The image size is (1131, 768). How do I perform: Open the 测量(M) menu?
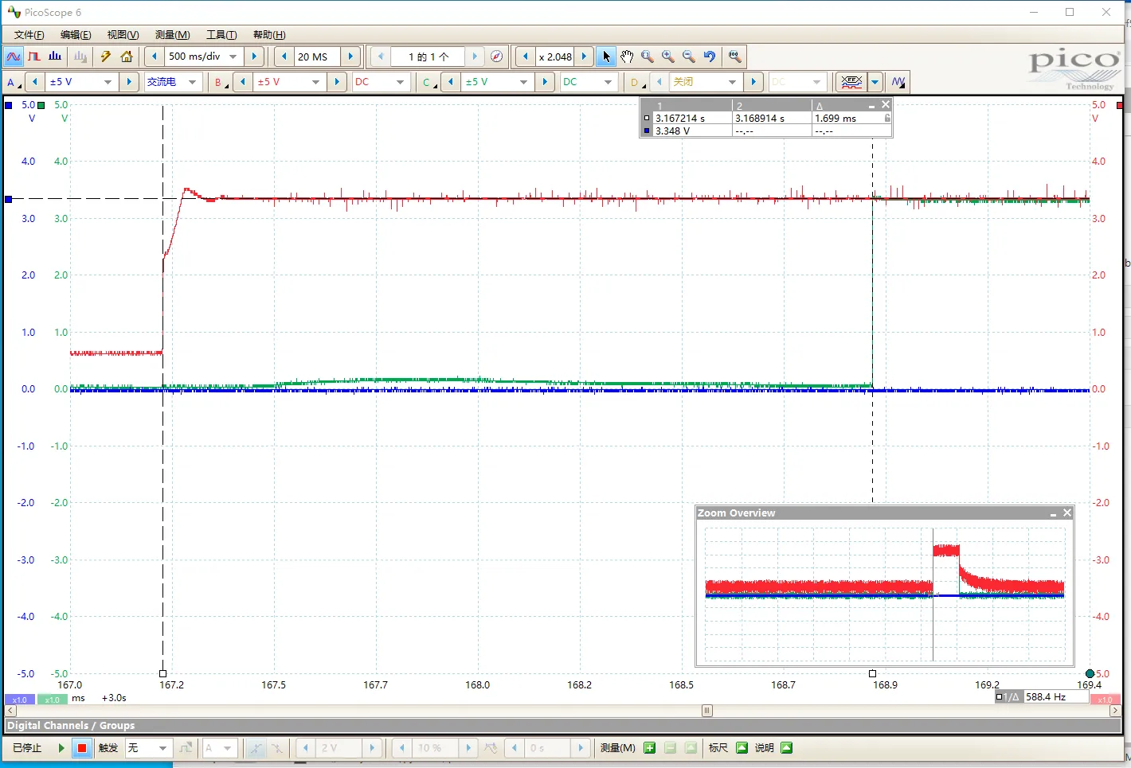(173, 35)
